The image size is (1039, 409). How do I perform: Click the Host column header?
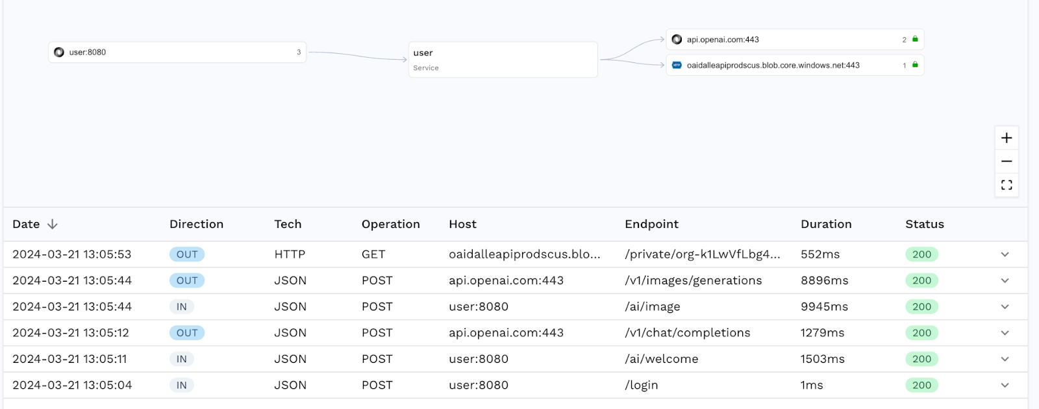(x=462, y=224)
